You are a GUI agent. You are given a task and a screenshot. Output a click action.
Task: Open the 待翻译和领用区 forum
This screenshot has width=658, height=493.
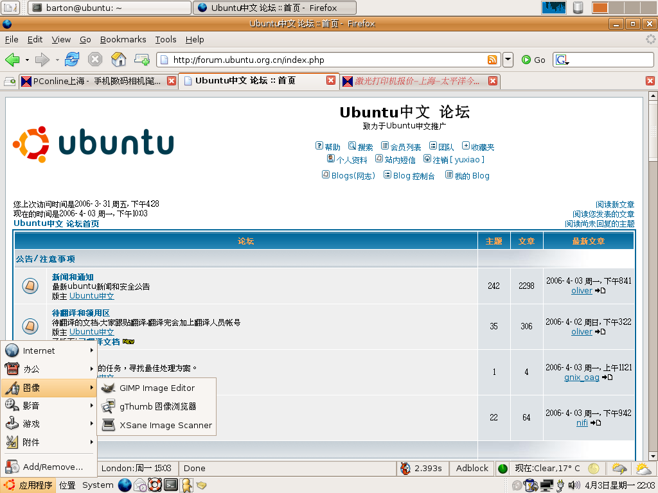click(x=80, y=313)
